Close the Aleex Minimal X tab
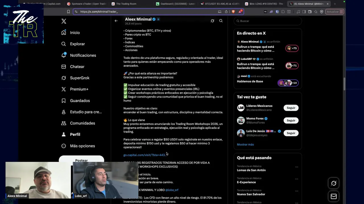Image resolution: width=364 pixels, height=204 pixels. (328, 4)
